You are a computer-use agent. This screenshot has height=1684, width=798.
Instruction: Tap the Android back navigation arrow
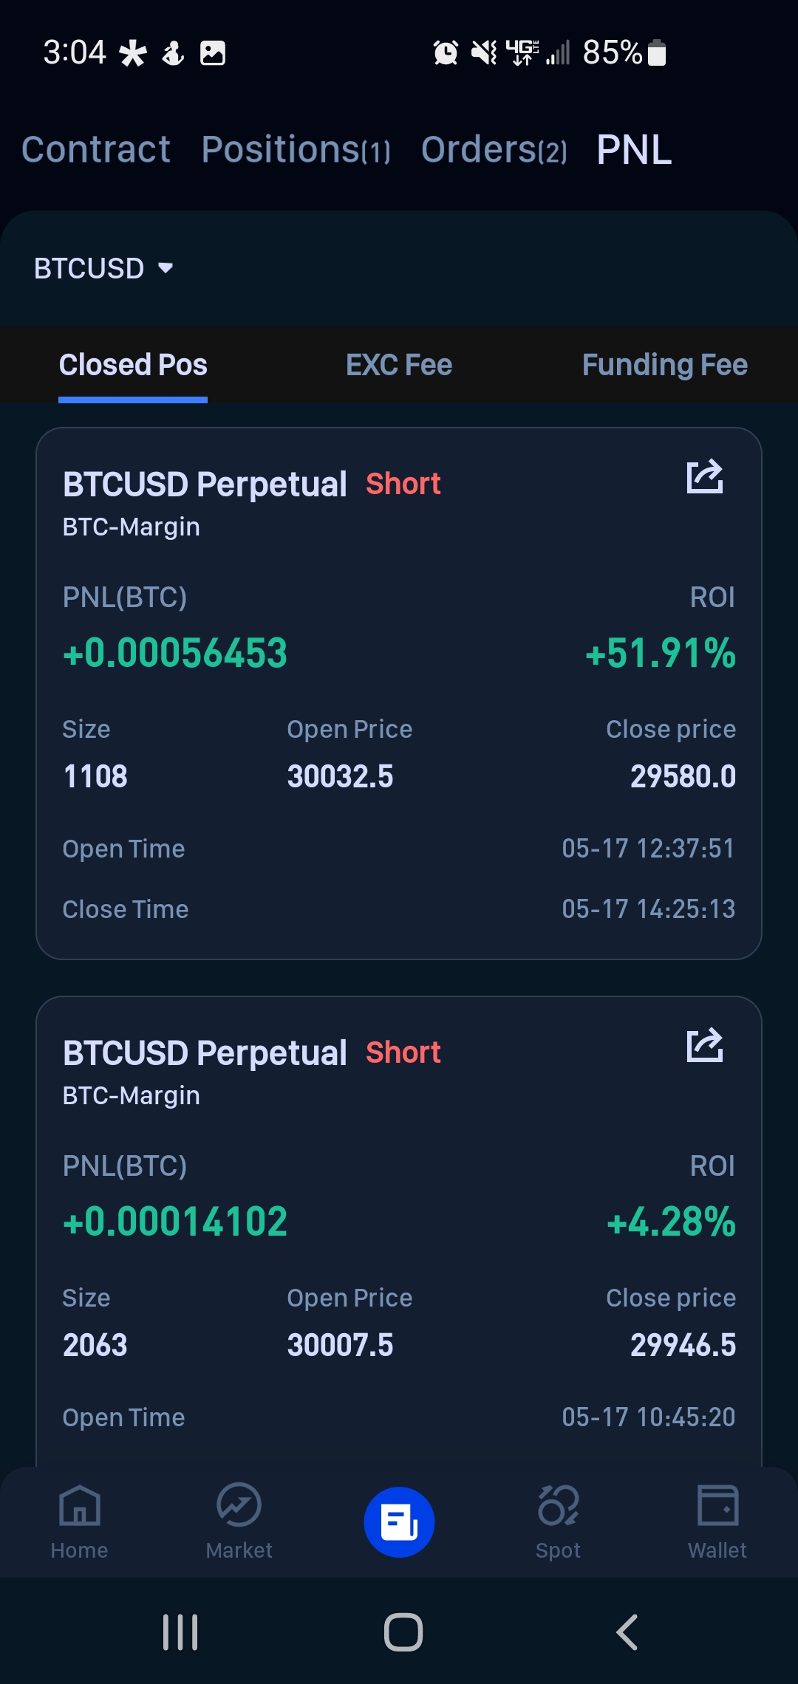[627, 1632]
